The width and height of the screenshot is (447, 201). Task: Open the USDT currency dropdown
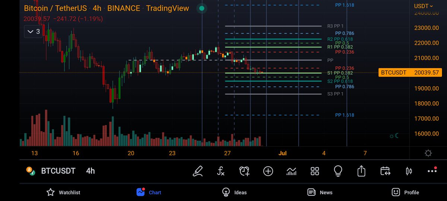424,6
